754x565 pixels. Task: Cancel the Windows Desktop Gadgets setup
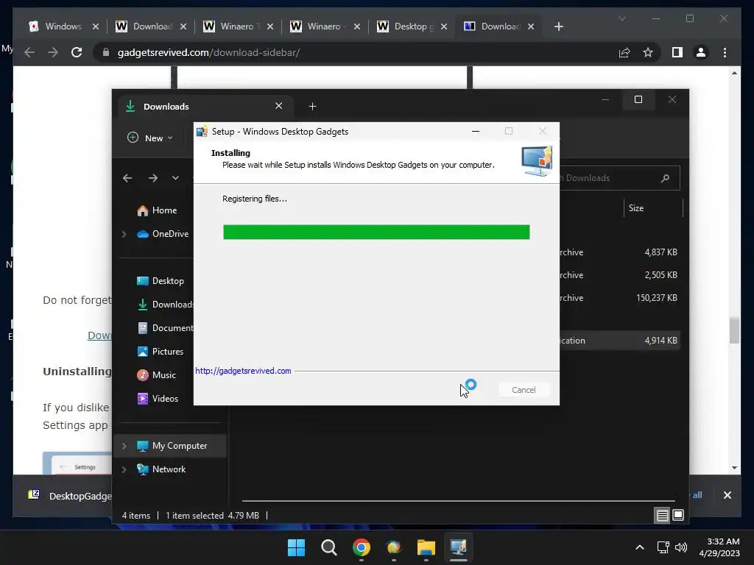coord(524,390)
